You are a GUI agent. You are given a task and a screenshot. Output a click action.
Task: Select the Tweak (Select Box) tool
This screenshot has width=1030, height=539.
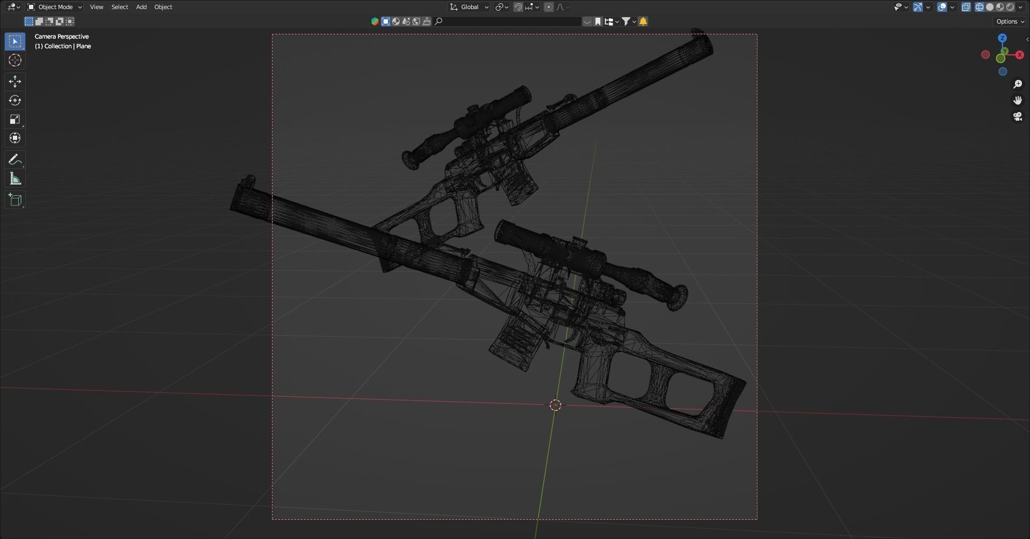[x=15, y=41]
